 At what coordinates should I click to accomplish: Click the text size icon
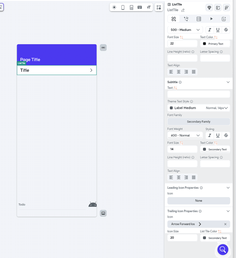pos(149,7)
